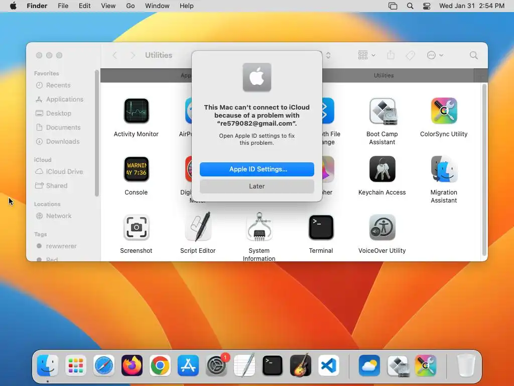The image size is (514, 386).
Task: Select Network in the sidebar
Action: point(64,216)
